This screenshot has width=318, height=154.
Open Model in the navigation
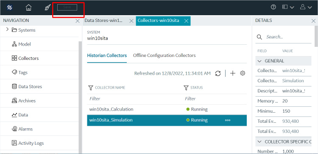pos(22,44)
